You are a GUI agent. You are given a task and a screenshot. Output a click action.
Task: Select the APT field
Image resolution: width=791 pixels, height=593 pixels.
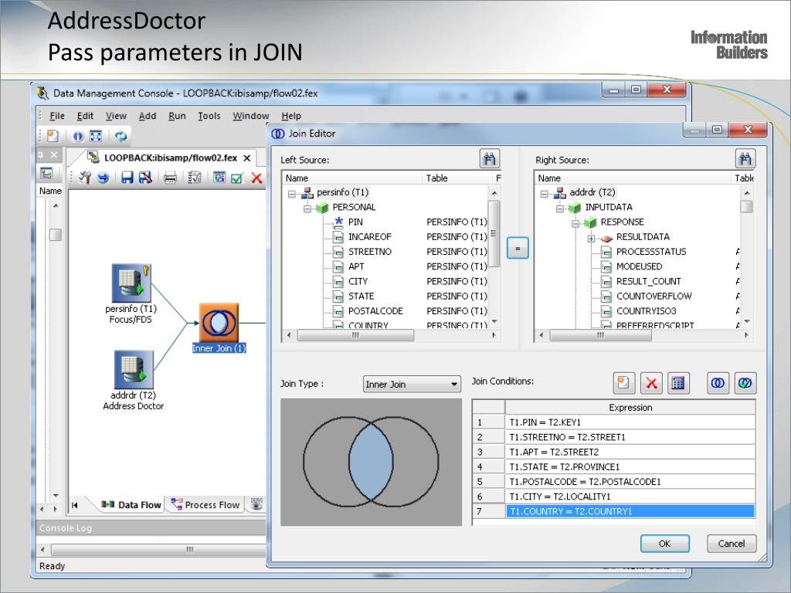(x=355, y=266)
